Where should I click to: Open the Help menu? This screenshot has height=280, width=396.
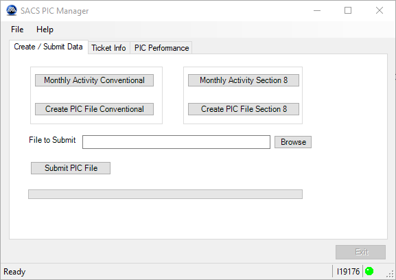point(45,30)
